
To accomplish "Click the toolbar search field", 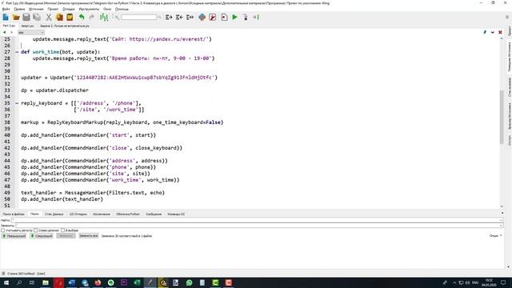I will pyautogui.click(x=138, y=18).
